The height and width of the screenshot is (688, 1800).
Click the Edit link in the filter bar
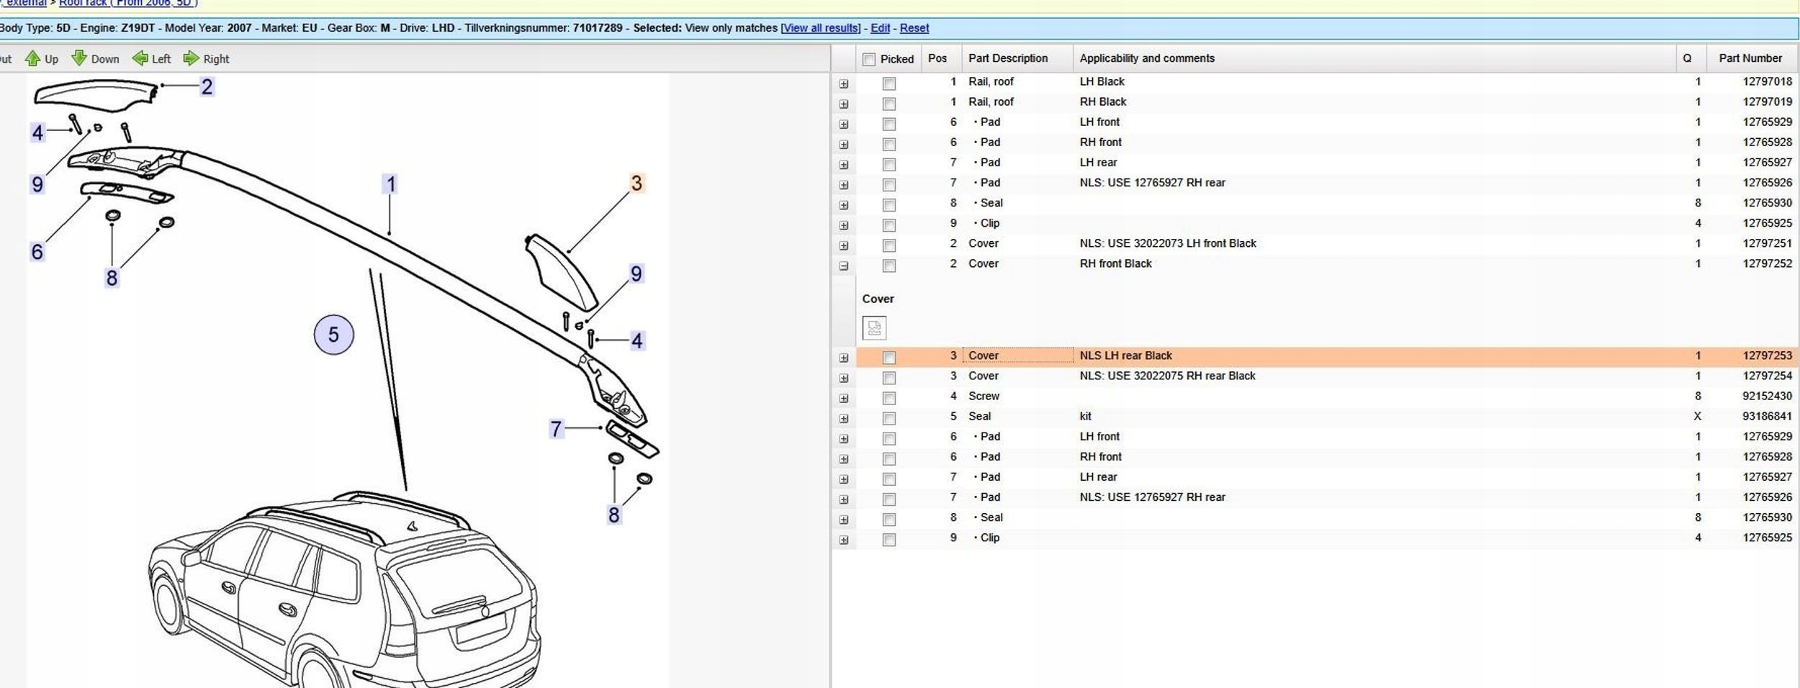click(880, 28)
